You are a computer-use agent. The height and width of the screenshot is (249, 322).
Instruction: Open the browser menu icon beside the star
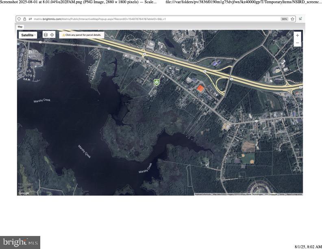[300, 19]
